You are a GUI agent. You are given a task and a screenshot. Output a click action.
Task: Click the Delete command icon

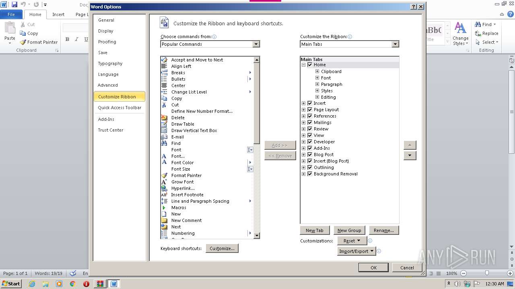pyautogui.click(x=164, y=118)
